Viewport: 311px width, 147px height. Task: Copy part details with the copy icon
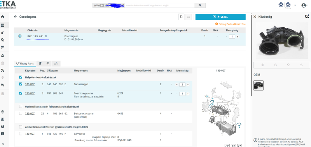[x=181, y=17]
